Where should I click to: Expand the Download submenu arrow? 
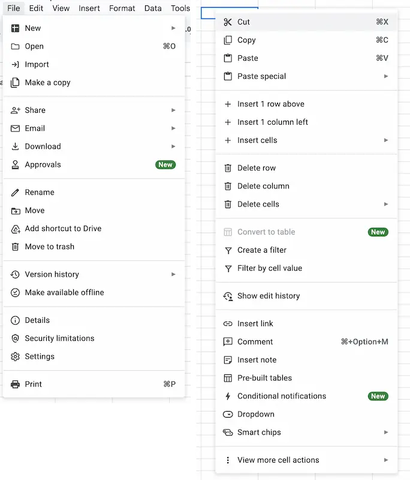(x=173, y=146)
